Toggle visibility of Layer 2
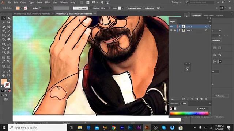 pos(171,27)
